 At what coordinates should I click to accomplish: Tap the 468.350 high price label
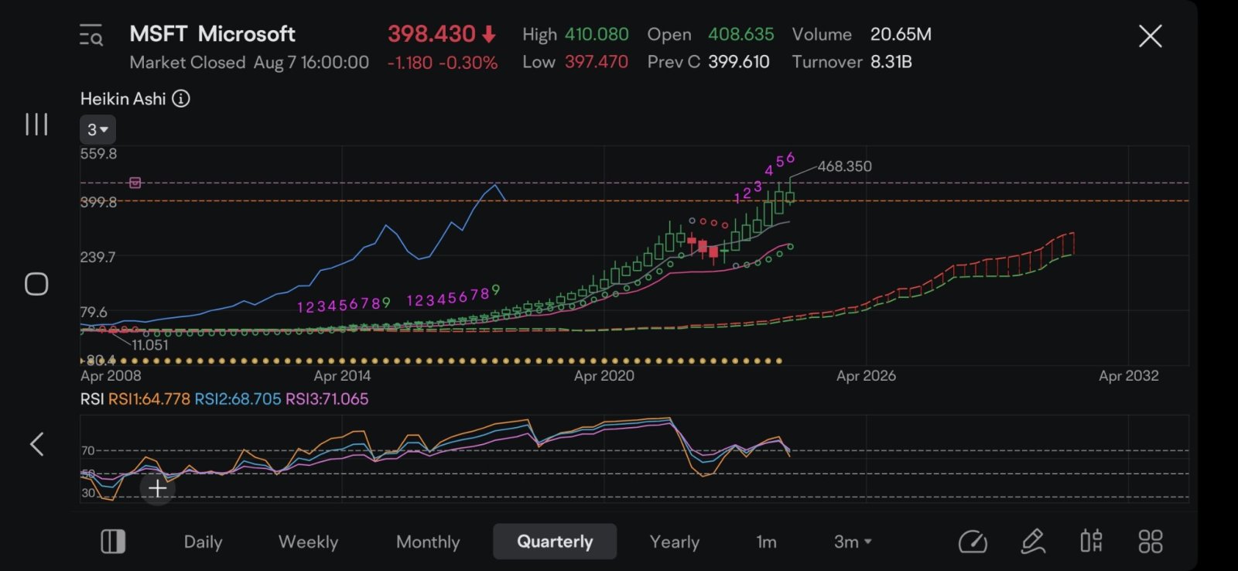844,166
